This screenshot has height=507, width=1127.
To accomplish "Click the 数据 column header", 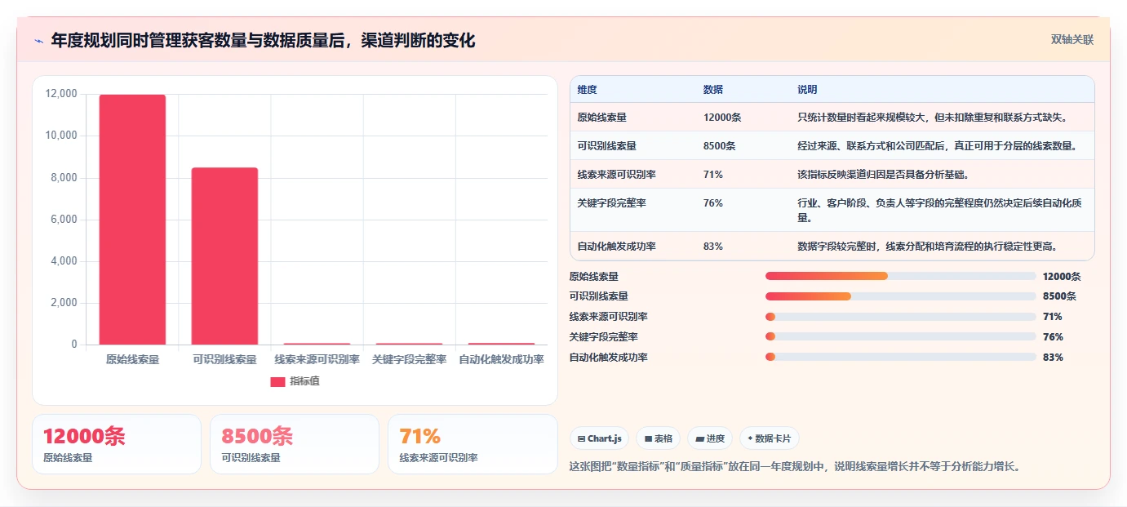I will coord(712,90).
